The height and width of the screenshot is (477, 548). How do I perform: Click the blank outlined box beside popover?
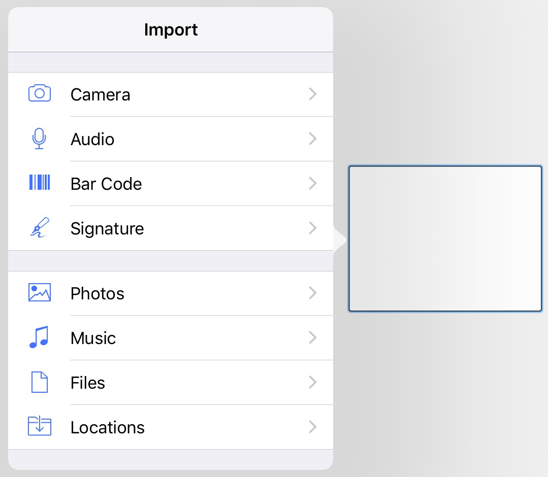coord(445,238)
